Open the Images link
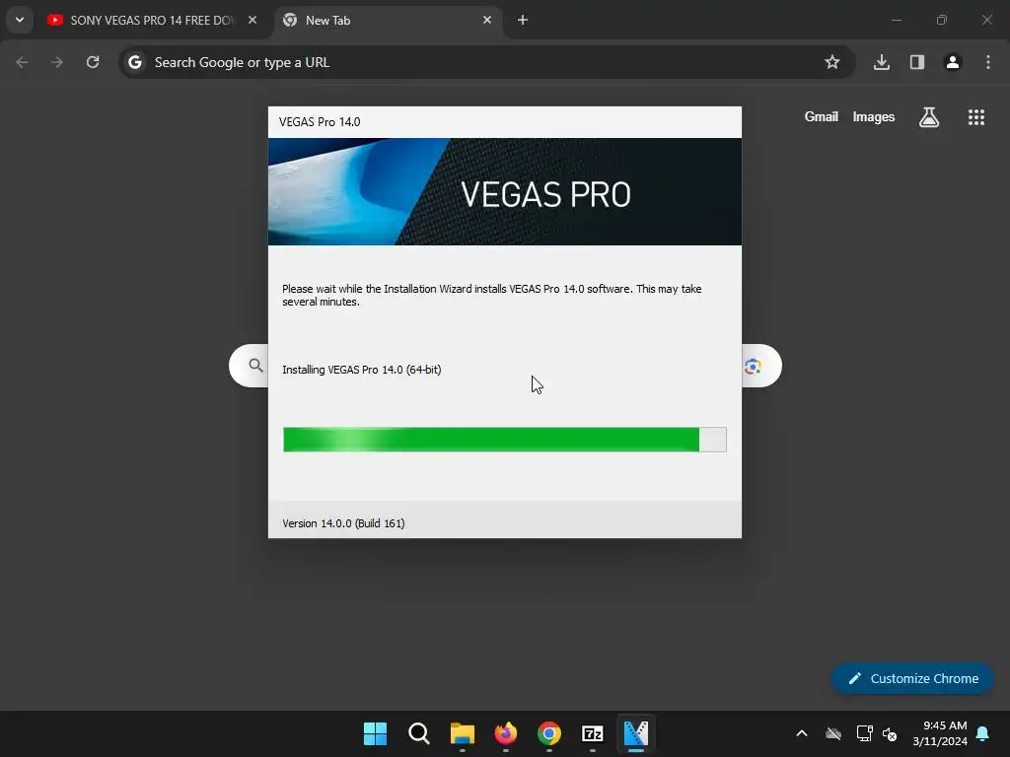 pos(874,116)
